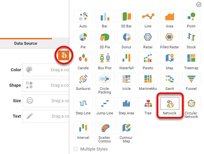Enable the Multiple Styles checkbox
This screenshot has width=204, height=154.
(76, 149)
